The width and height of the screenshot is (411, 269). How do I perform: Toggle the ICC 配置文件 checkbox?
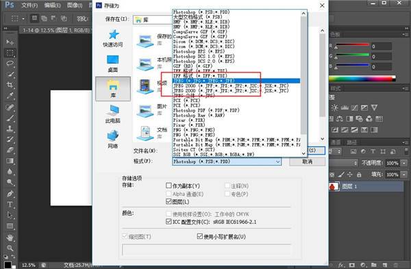pyautogui.click(x=169, y=222)
